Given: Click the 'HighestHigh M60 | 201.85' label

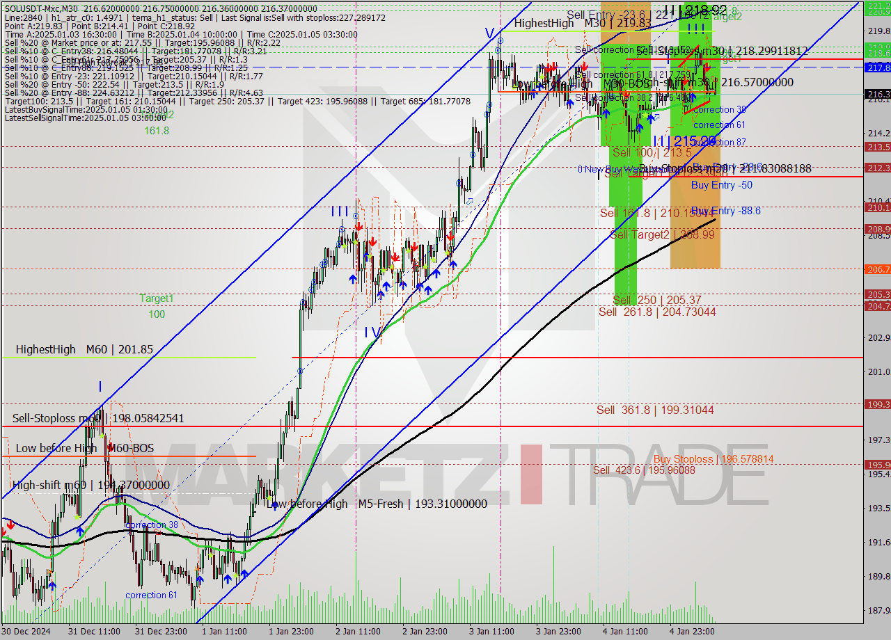Looking at the screenshot, I should point(84,349).
